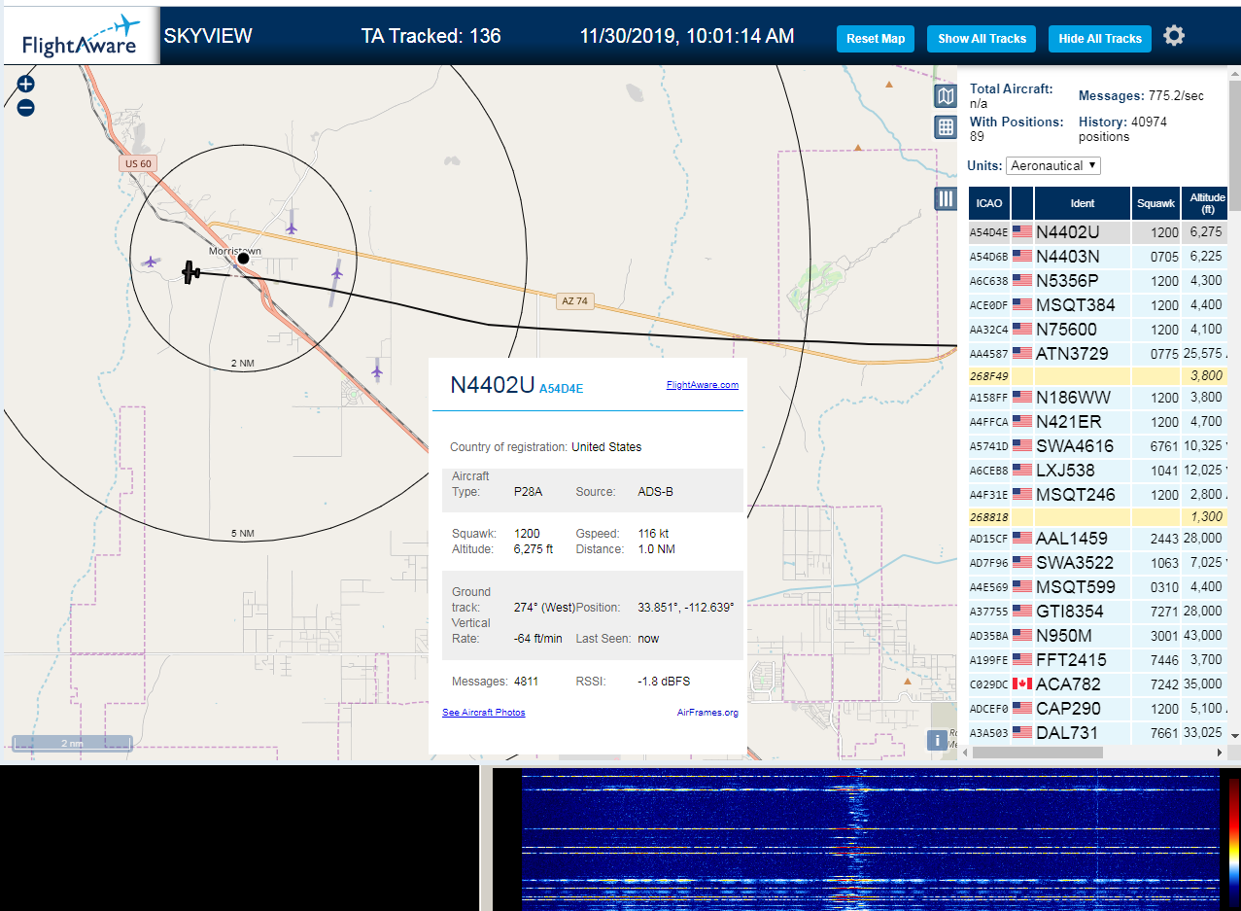This screenshot has height=911, width=1241.
Task: Click the spectrum waterfall display
Action: pos(871,839)
